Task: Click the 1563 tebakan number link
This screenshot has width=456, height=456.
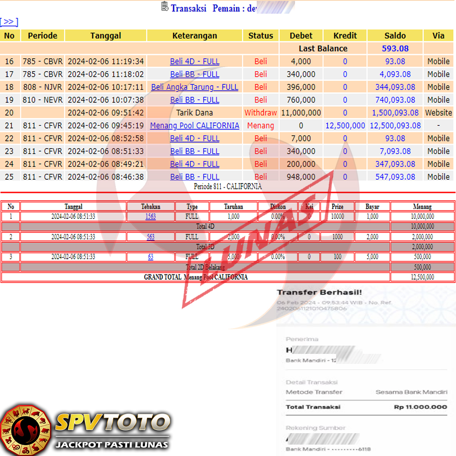Action: 150,217
